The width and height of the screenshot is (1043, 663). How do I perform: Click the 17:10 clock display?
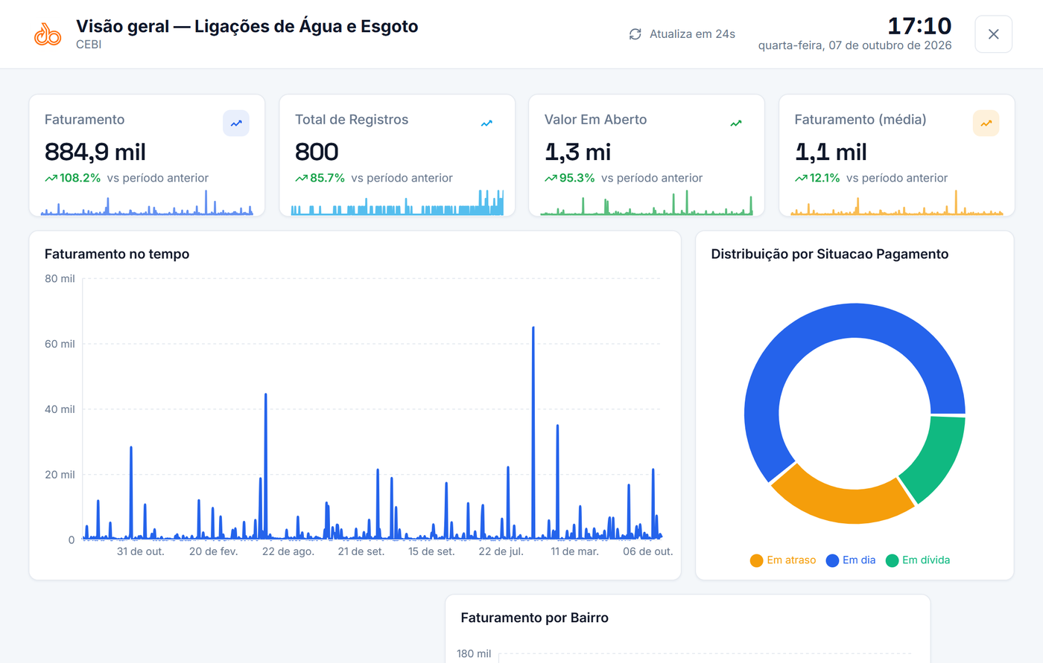tap(919, 26)
